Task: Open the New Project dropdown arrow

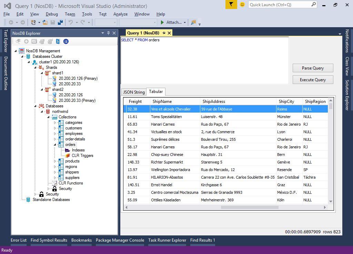Action: click(x=39, y=22)
